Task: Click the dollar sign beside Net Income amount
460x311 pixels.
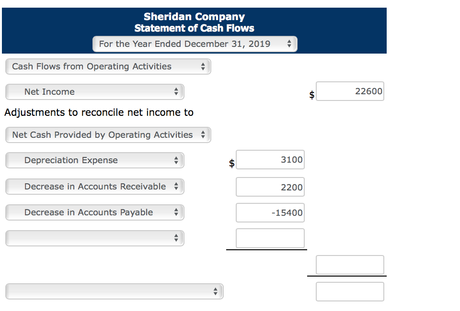Action: [x=311, y=95]
